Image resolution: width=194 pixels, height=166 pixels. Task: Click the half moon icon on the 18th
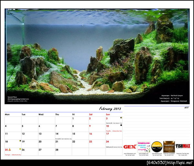pyautogui.click(x=20, y=141)
